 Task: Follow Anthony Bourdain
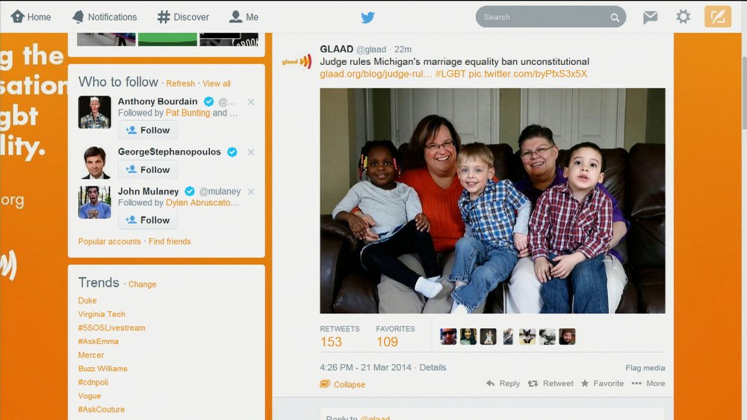tap(148, 131)
